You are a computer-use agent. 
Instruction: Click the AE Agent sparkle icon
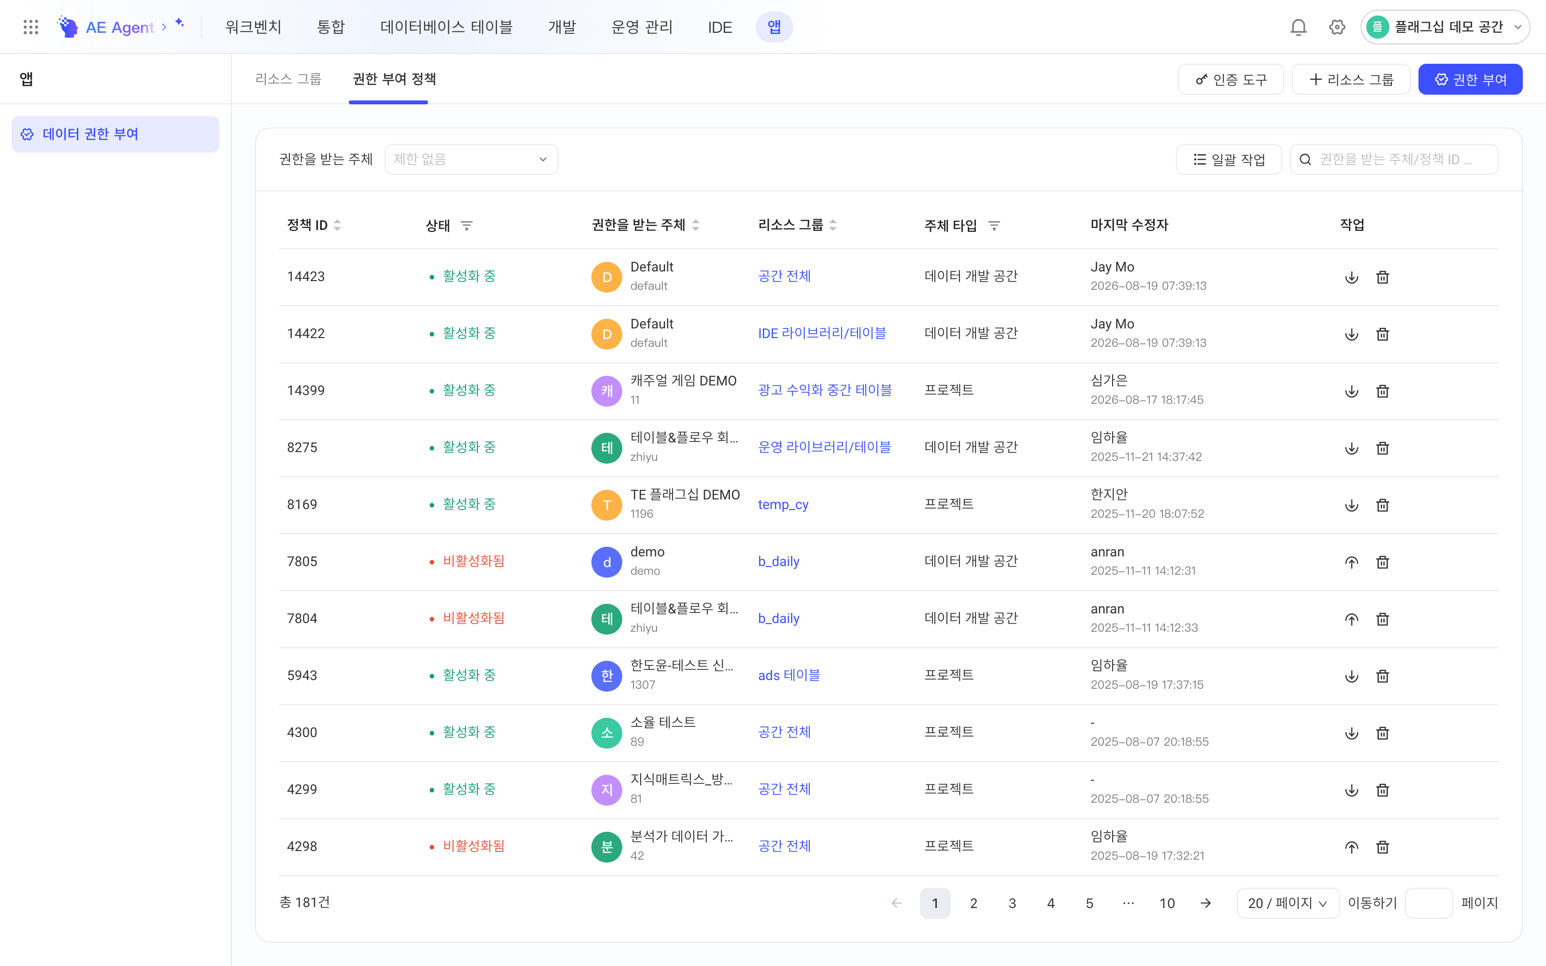pos(180,23)
